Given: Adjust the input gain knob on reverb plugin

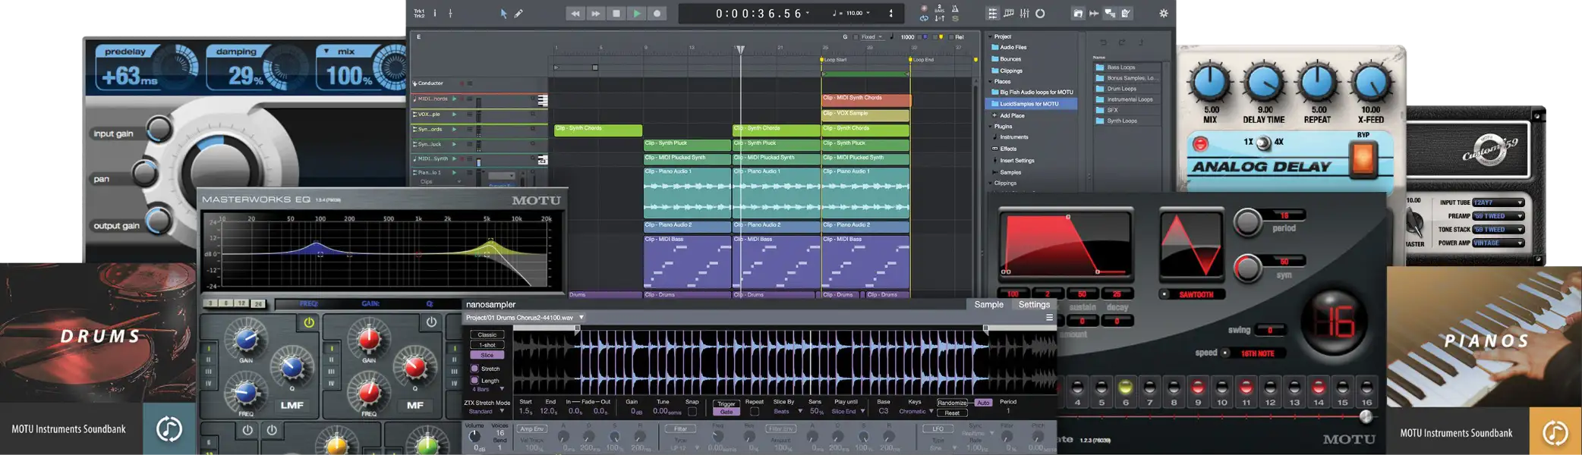Looking at the screenshot, I should (159, 130).
